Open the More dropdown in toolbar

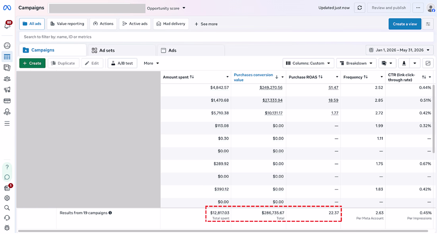coord(151,63)
